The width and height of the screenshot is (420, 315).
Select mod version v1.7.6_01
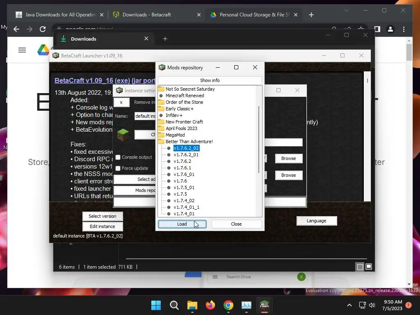click(184, 174)
